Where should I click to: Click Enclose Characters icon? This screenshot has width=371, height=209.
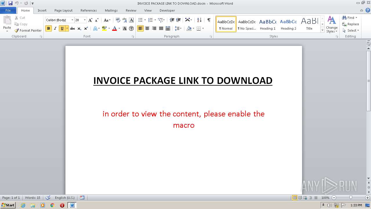pyautogui.click(x=131, y=28)
